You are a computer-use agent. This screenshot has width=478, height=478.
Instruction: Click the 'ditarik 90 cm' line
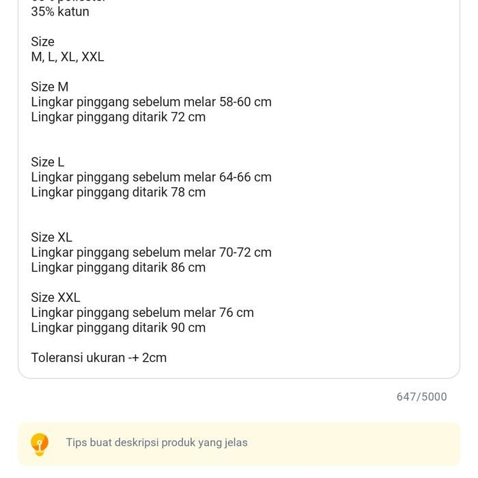tap(118, 327)
